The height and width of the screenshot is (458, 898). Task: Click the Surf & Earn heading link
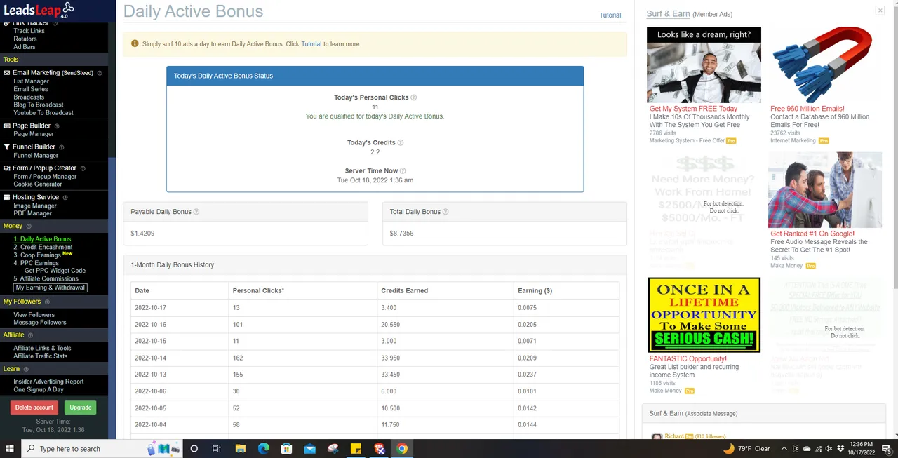(668, 14)
